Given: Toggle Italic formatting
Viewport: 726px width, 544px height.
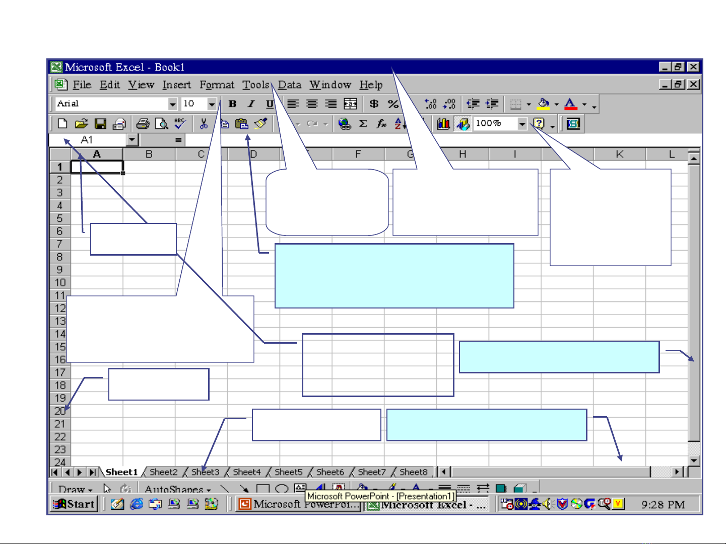Looking at the screenshot, I should (251, 104).
